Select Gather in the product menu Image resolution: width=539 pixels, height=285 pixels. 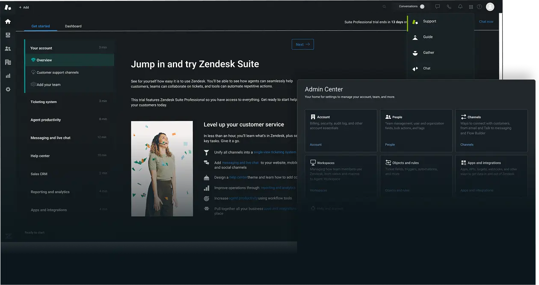[429, 53]
